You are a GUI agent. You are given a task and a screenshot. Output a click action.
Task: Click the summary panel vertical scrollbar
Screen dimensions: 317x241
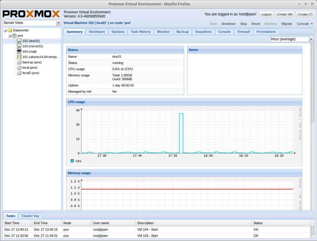312,83
